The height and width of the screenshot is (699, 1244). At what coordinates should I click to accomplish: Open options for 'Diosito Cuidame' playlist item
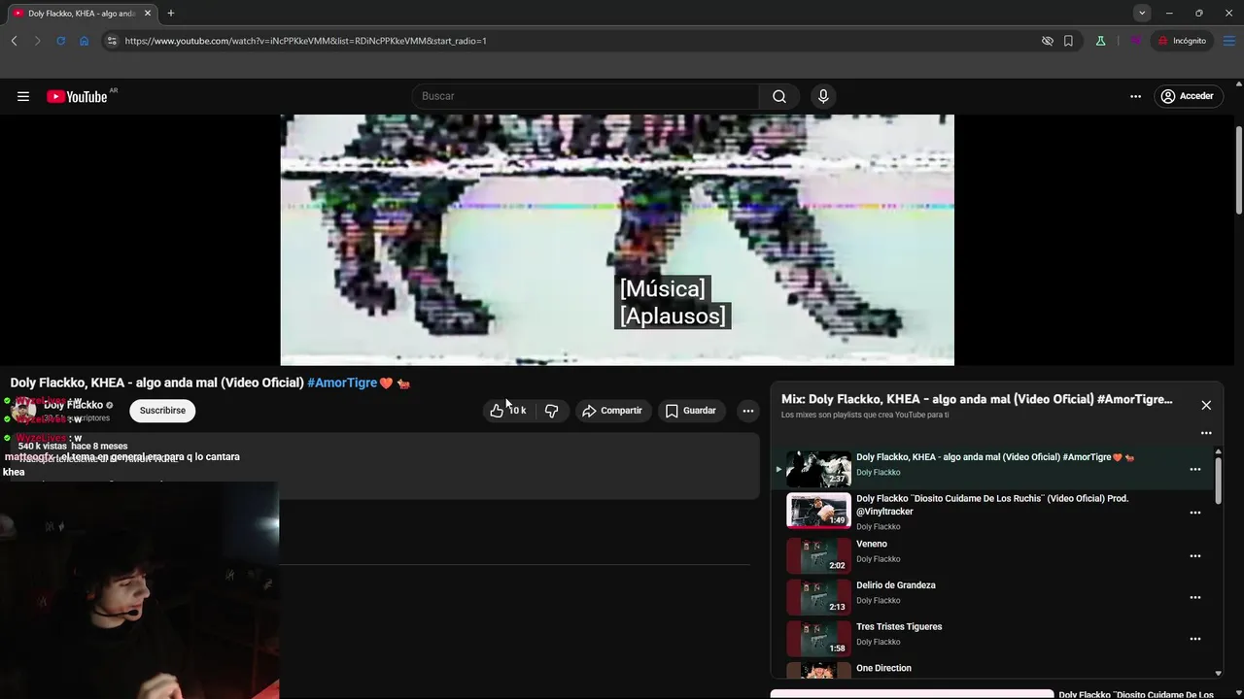click(x=1195, y=513)
